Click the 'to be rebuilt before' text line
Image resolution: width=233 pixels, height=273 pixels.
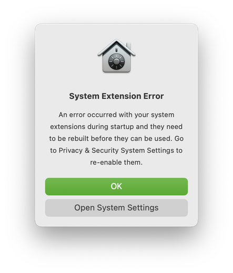[x=116, y=138]
